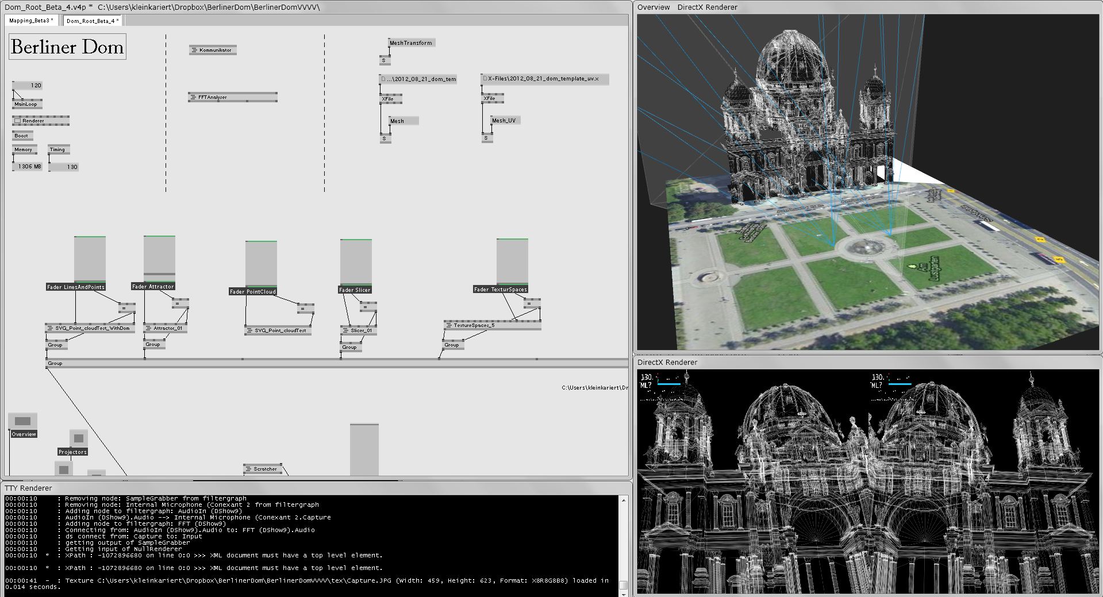This screenshot has height=597, width=1103.
Task: Switch to the Mapping_Beta3 tab
Action: coord(31,21)
